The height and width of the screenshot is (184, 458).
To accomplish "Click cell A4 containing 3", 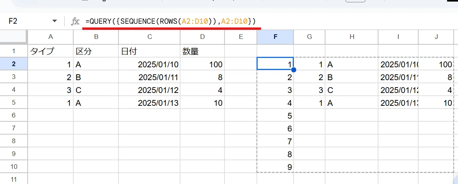I will click(x=51, y=89).
